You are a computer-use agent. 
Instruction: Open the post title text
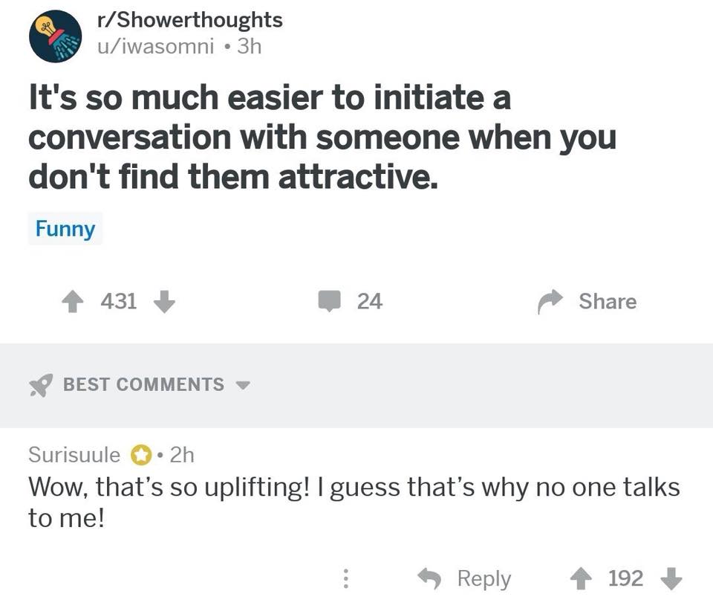pyautogui.click(x=322, y=137)
